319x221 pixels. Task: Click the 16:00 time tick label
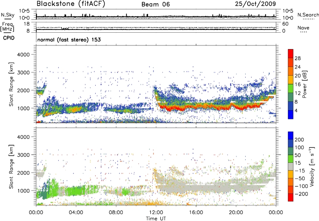[196, 213]
